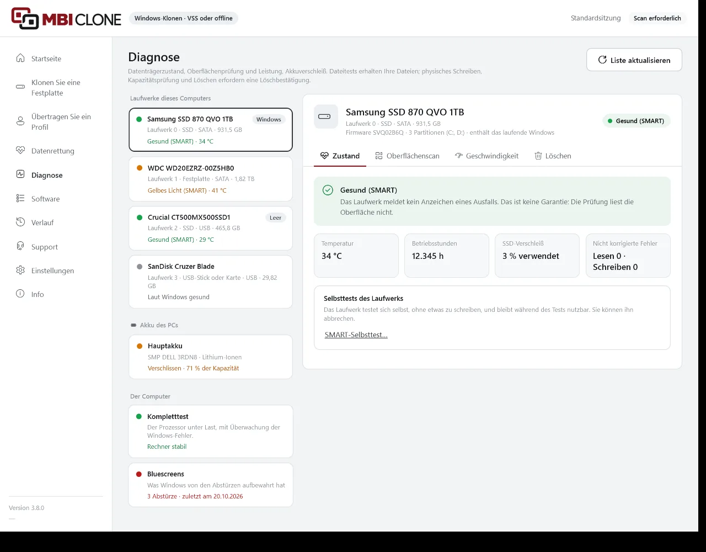Image resolution: width=706 pixels, height=552 pixels.
Task: Click the headset icon for Support
Action: point(20,246)
